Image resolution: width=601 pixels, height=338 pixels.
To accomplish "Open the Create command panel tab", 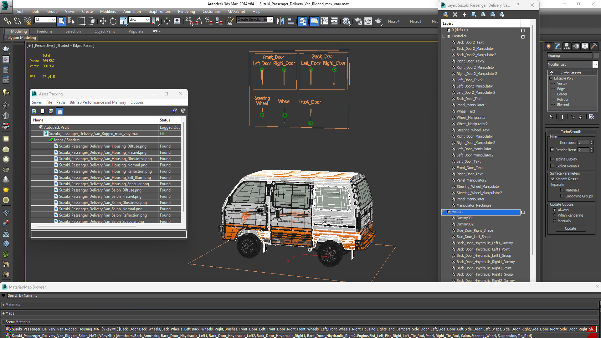I will coord(549,46).
